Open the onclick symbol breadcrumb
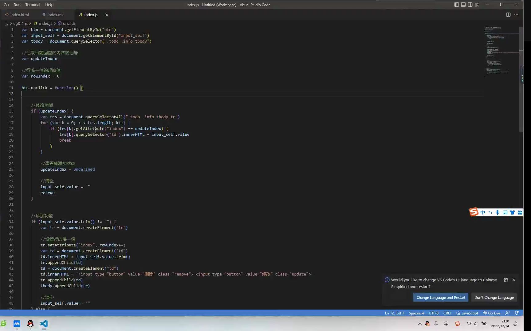Image resolution: width=531 pixels, height=331 pixels. point(67,23)
